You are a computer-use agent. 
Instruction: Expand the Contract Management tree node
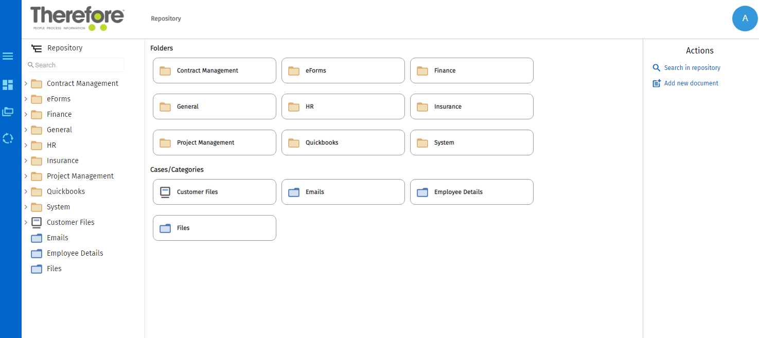(26, 83)
